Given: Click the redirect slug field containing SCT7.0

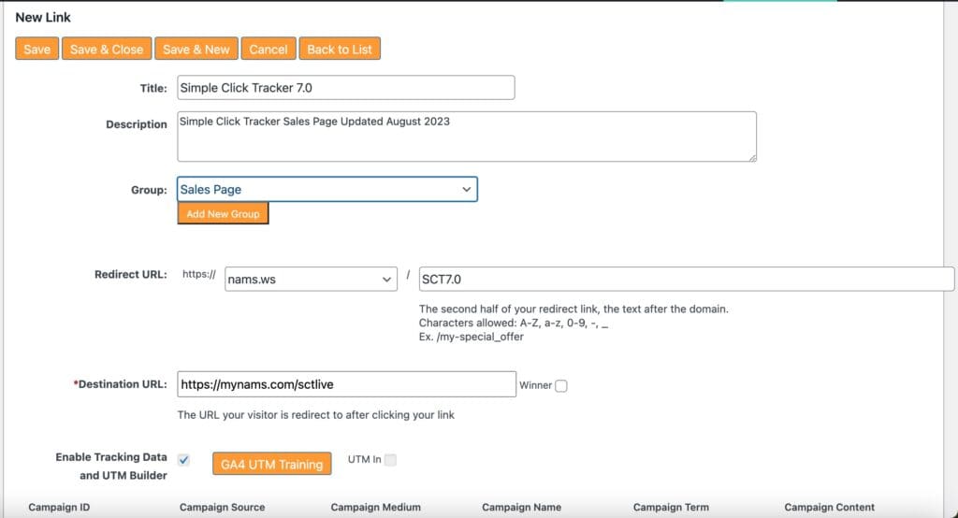Looking at the screenshot, I should coord(686,280).
